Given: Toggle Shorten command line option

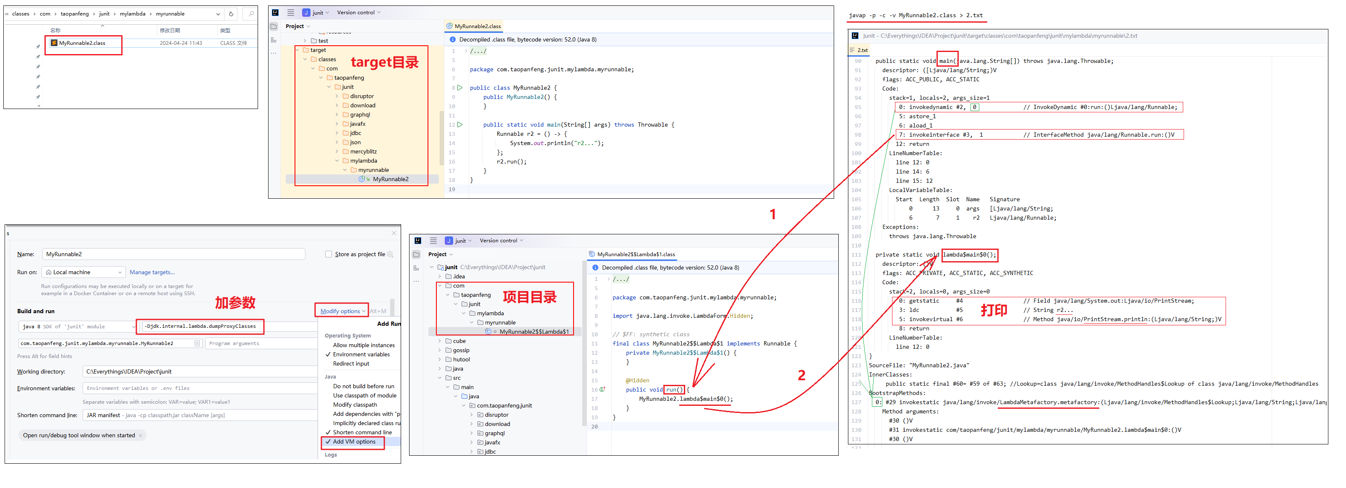Looking at the screenshot, I should [362, 433].
